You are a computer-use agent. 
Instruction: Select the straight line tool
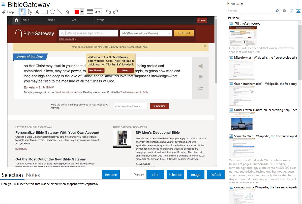(60, 12)
